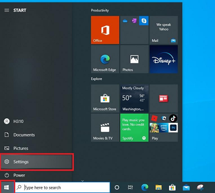Open the green Spotify tile

[134, 128]
